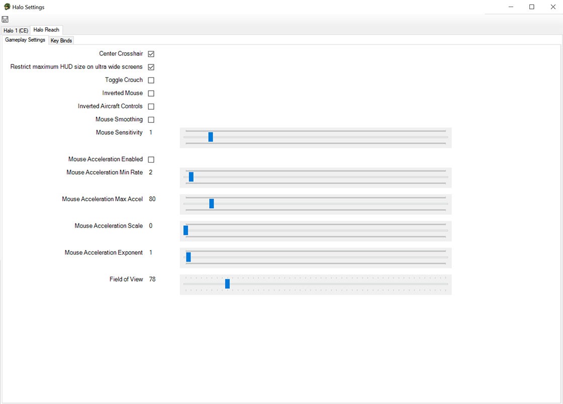Click the save floppy disk icon

point(5,19)
